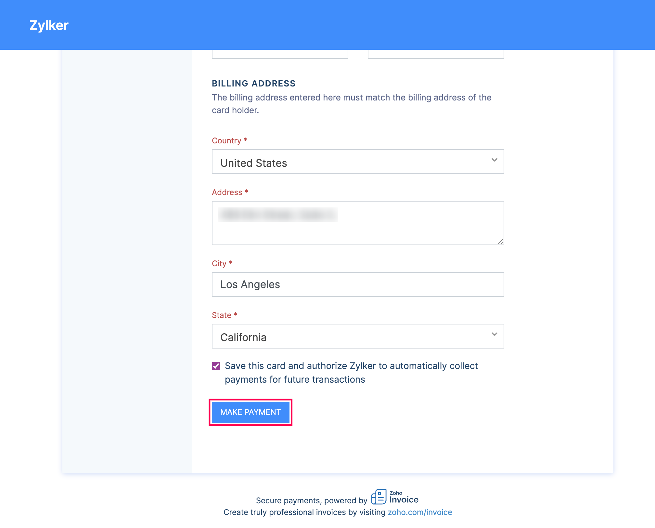Click the Address field label

[x=227, y=192]
